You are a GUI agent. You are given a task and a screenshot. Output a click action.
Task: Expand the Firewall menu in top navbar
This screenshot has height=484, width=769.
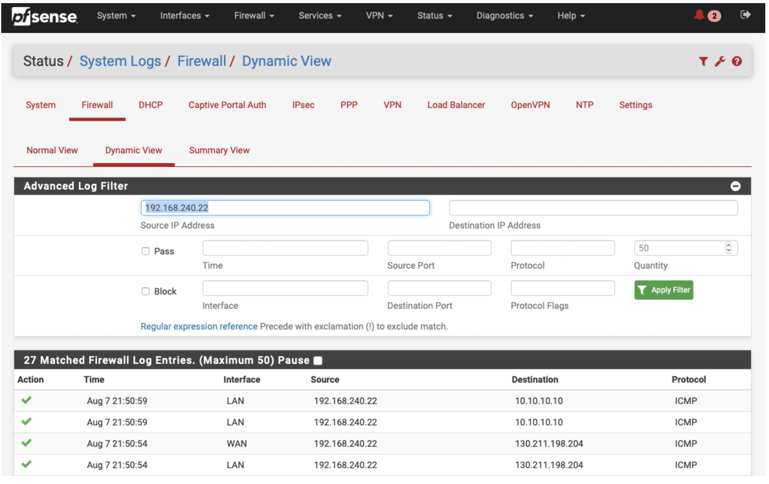[254, 16]
